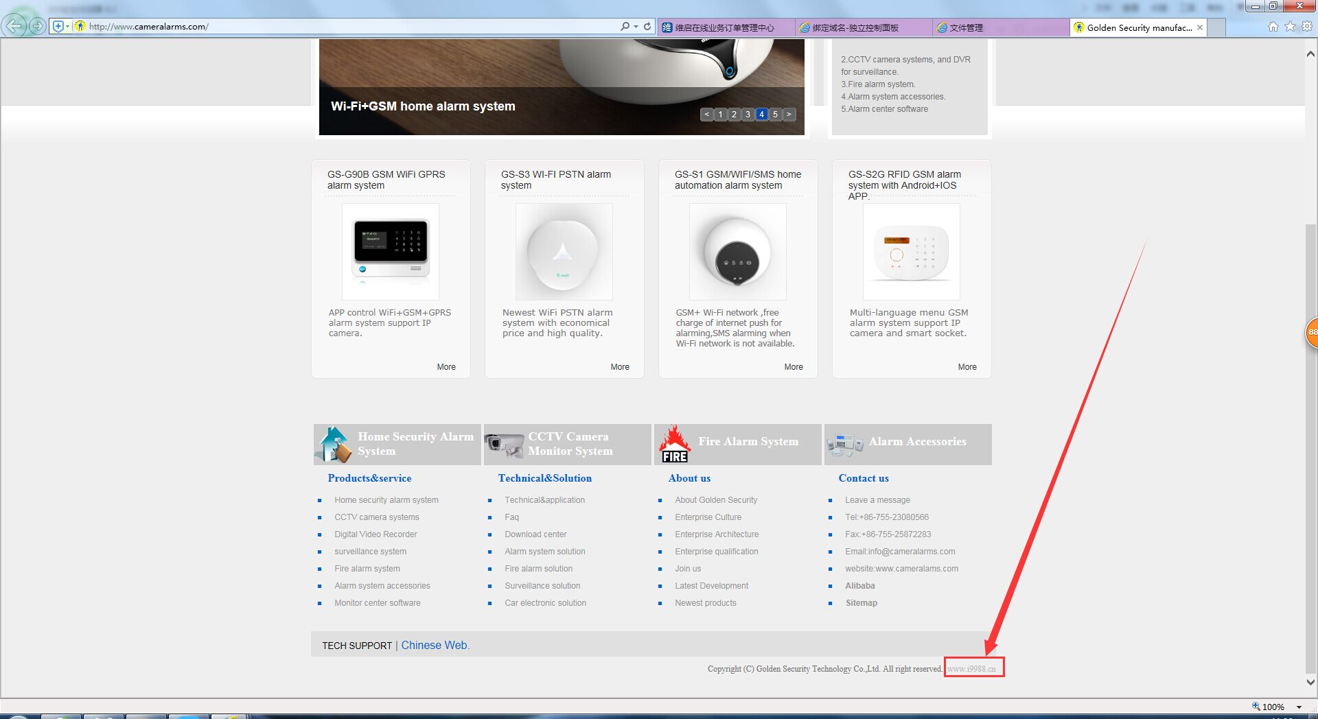Viewport: 1318px width, 719px height.
Task: Open browser Tools gear icon
Action: click(x=1307, y=26)
